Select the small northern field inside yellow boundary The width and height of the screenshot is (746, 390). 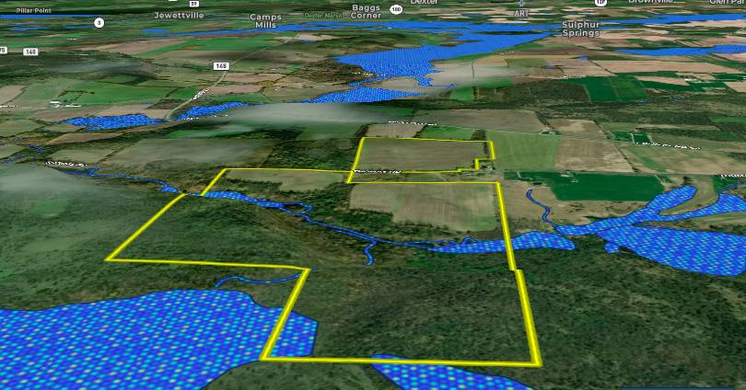click(419, 155)
